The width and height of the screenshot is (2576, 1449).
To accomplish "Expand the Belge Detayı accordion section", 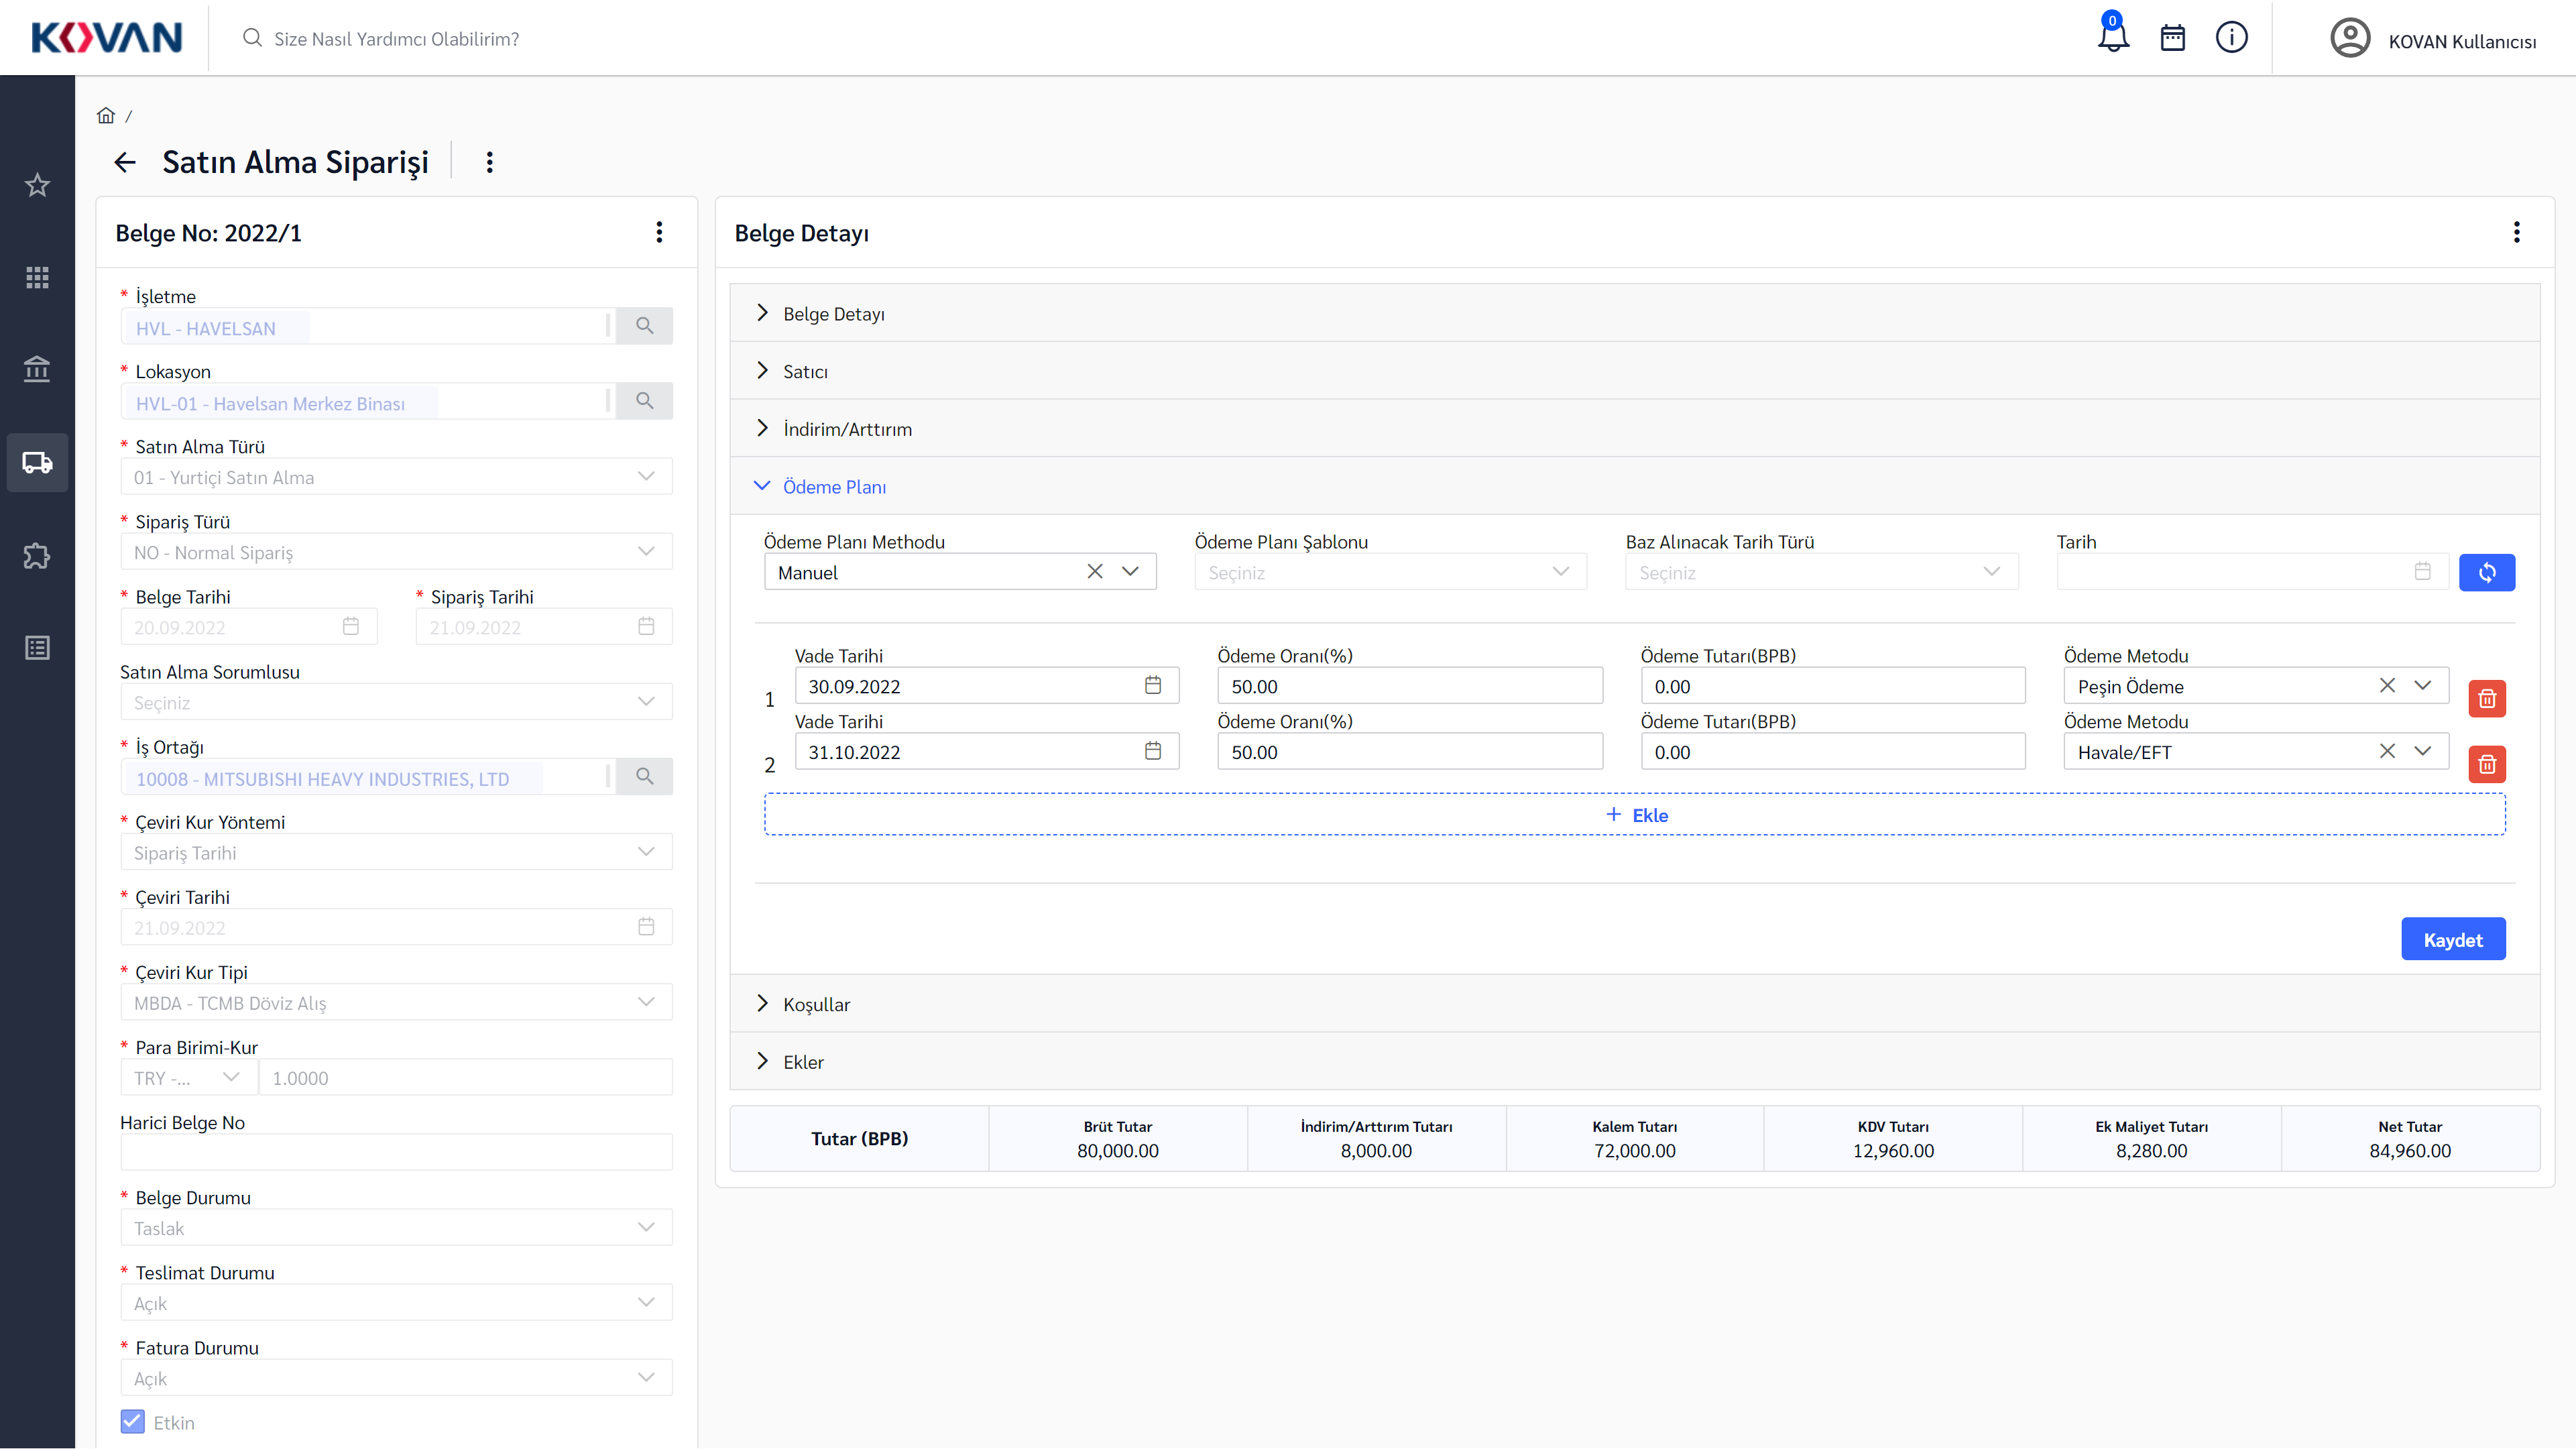I will 1635,313.
